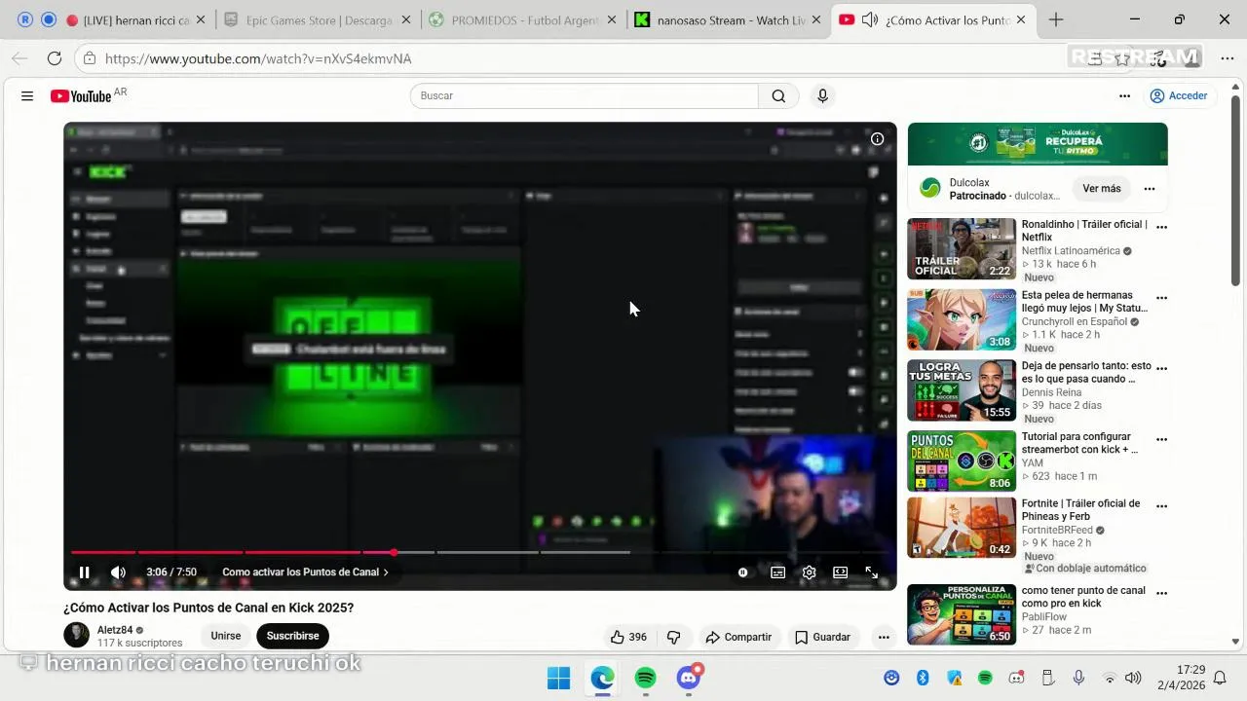The width and height of the screenshot is (1247, 701).
Task: Expand chapter 'Como activar los Puntos de Canal'
Action: pos(305,572)
